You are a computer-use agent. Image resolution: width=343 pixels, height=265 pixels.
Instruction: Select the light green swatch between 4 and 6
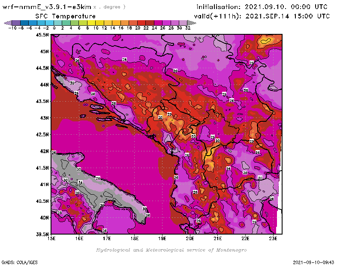coord(75,23)
